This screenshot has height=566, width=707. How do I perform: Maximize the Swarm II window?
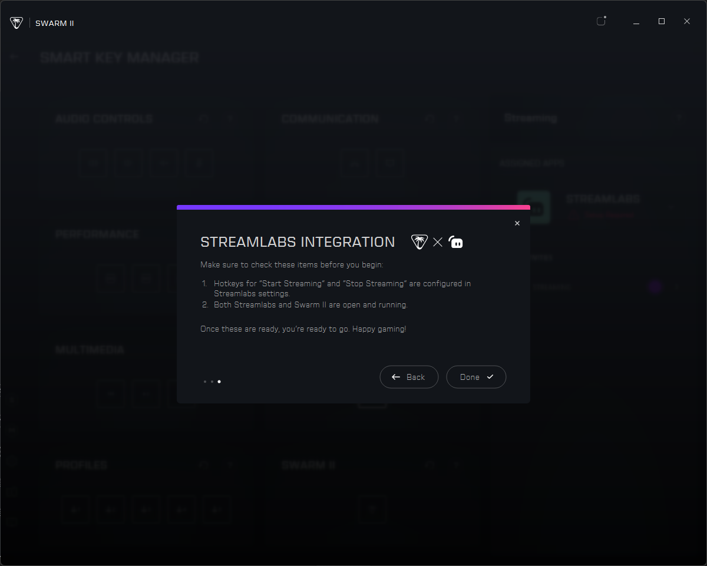662,22
